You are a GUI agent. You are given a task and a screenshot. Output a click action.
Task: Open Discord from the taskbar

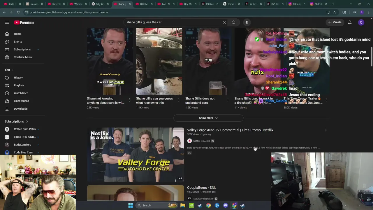(225, 205)
